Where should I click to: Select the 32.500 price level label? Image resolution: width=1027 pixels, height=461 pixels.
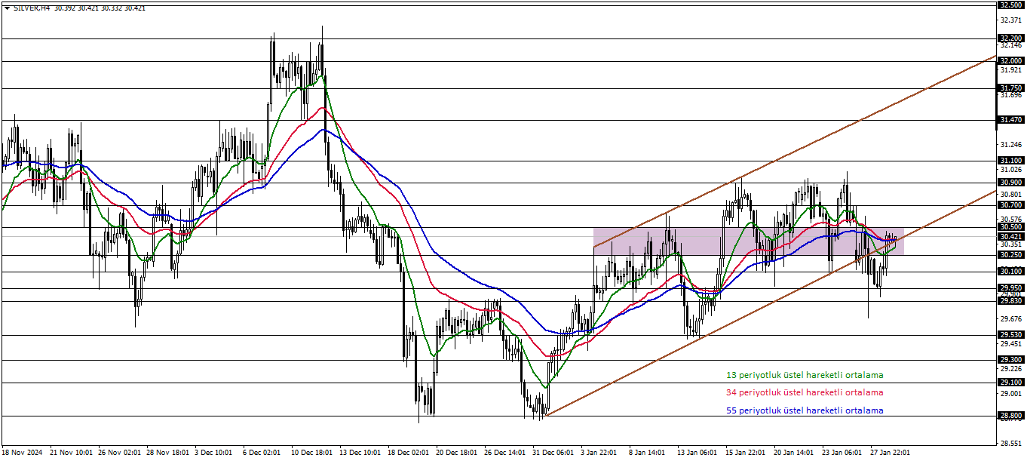click(x=1010, y=5)
